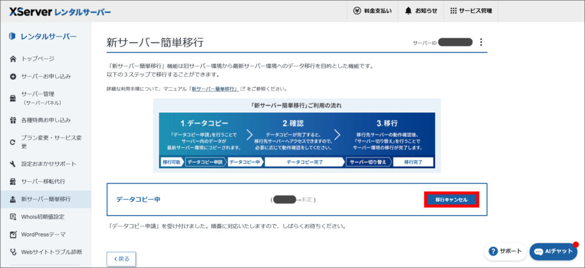Click the shield icon beside レンタルサーバー
This screenshot has width=585, height=268.
click(13, 36)
